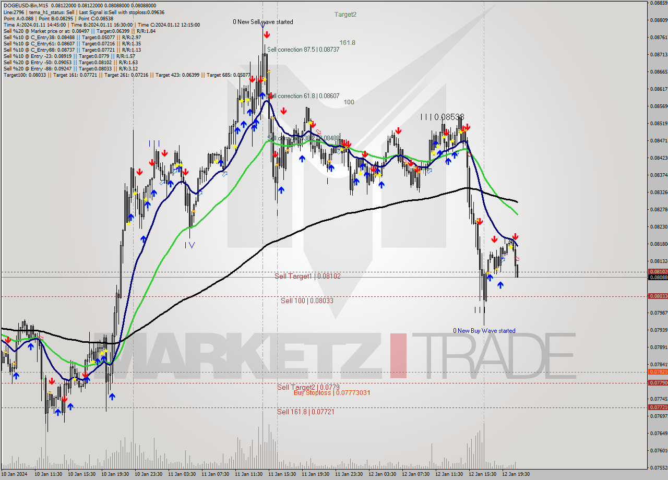
Task: Click the red sell arrow near 0.08538 label
Action: [x=467, y=127]
